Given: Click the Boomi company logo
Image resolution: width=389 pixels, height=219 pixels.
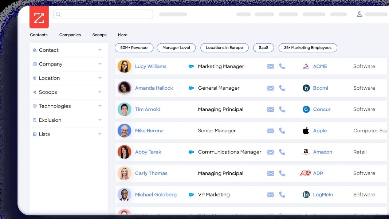Looking at the screenshot, I should [306, 88].
